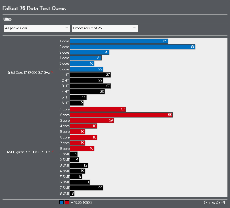
Task: Click the 1920x1080,% legend label
Action: point(83,203)
